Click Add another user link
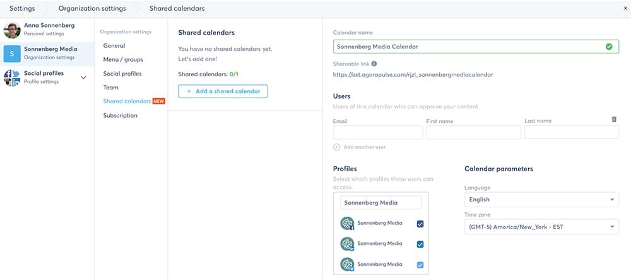This screenshot has width=631, height=279. [365, 147]
